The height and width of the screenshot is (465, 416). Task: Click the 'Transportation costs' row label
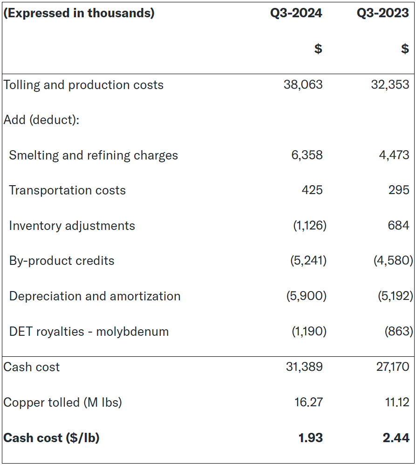tap(67, 190)
